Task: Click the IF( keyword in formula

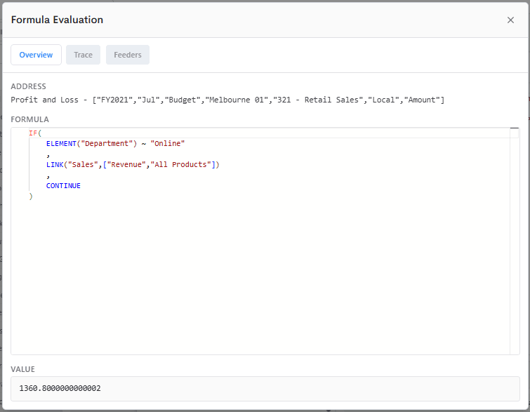Action: (x=35, y=133)
